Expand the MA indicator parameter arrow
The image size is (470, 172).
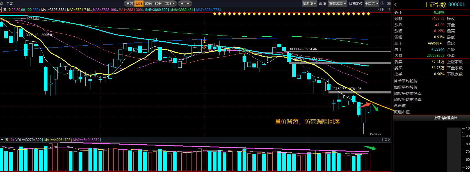point(1,10)
